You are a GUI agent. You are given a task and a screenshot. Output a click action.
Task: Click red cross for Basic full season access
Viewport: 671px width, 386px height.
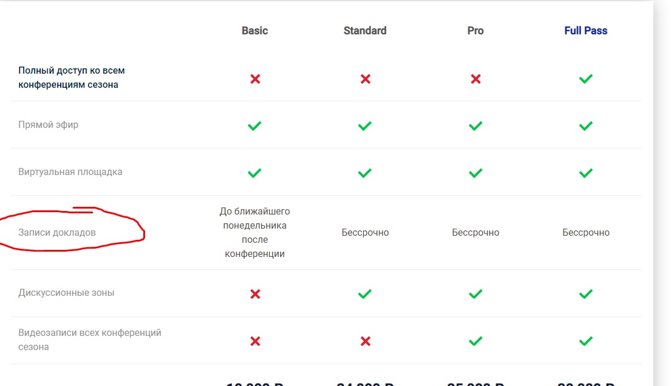pyautogui.click(x=255, y=79)
